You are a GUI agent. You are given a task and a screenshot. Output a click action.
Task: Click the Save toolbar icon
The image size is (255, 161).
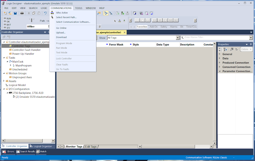(15, 13)
